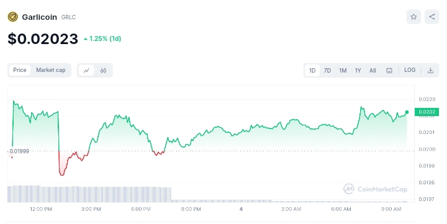Click the CoinMarketCap watermark logo

(x=375, y=189)
